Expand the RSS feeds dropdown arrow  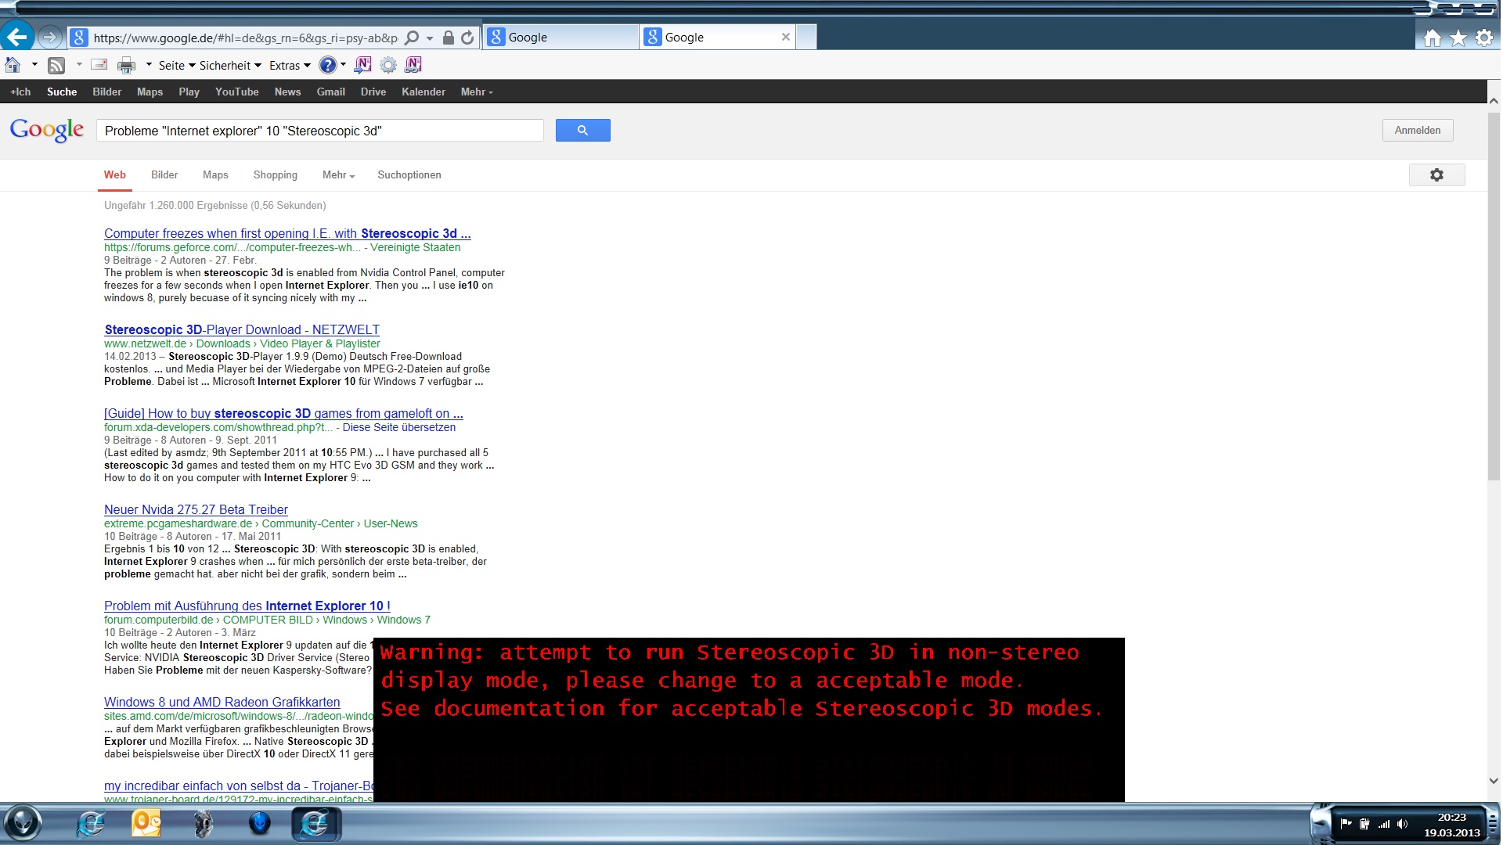point(79,65)
